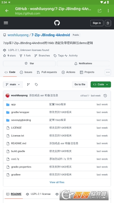Open the README.md file
This screenshot has width=114, height=203.
pyautogui.click(x=19, y=143)
